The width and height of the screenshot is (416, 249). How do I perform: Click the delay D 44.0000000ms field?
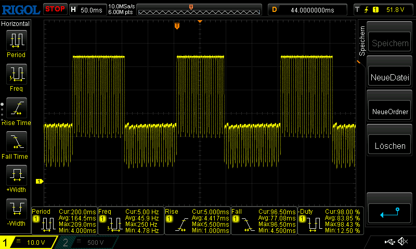pyautogui.click(x=307, y=10)
